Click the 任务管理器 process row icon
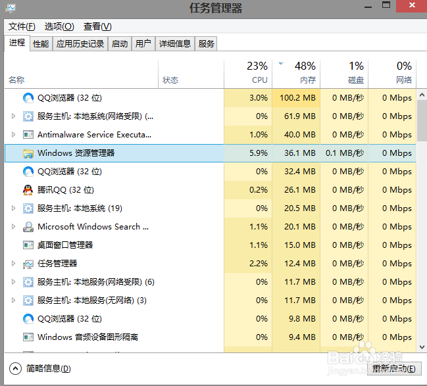The width and height of the screenshot is (427, 386). (x=28, y=264)
